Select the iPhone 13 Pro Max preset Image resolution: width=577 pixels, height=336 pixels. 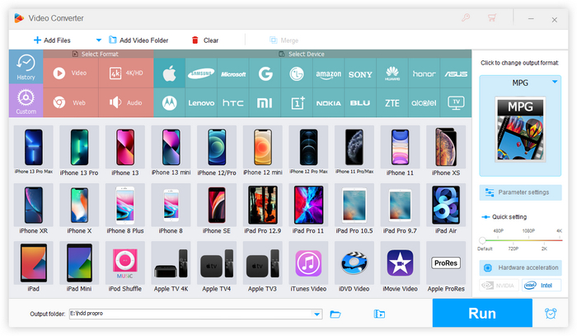point(34,150)
